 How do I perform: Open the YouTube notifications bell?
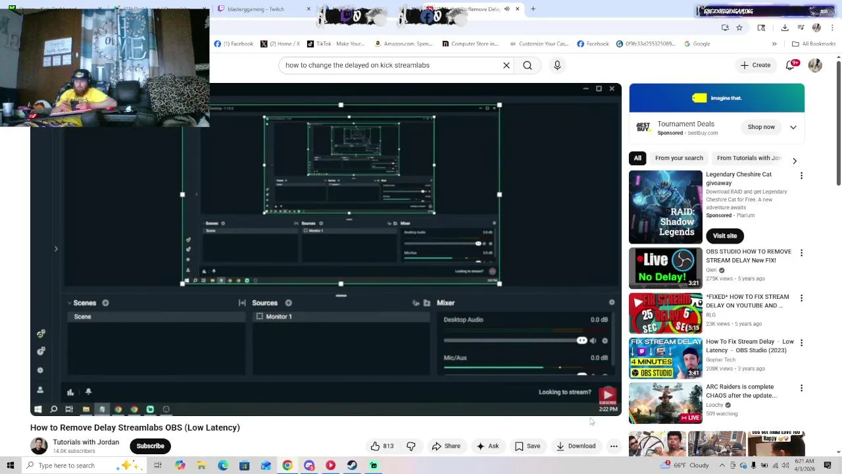pyautogui.click(x=791, y=65)
